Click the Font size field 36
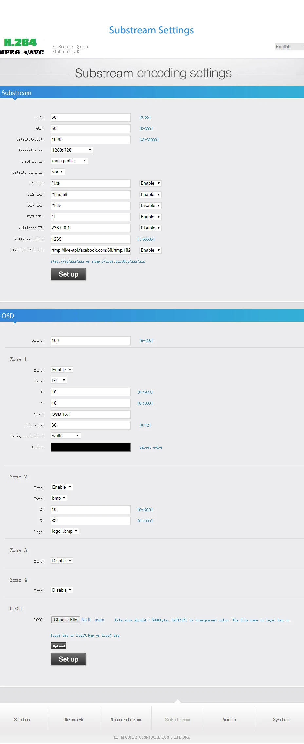Image resolution: width=304 pixels, height=744 pixels. pyautogui.click(x=91, y=425)
